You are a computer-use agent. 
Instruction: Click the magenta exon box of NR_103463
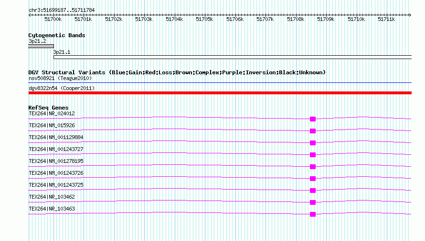[x=313, y=214]
